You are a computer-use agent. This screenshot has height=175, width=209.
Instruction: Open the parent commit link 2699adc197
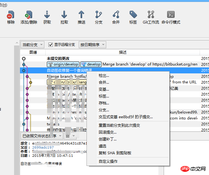pos(43,147)
